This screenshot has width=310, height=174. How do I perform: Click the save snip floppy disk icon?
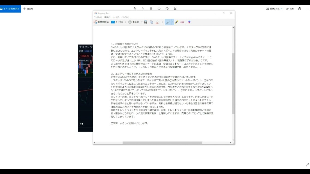click(x=146, y=22)
